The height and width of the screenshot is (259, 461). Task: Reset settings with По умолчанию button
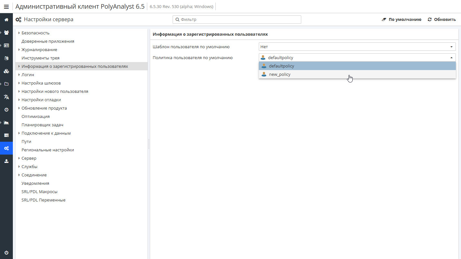[401, 19]
